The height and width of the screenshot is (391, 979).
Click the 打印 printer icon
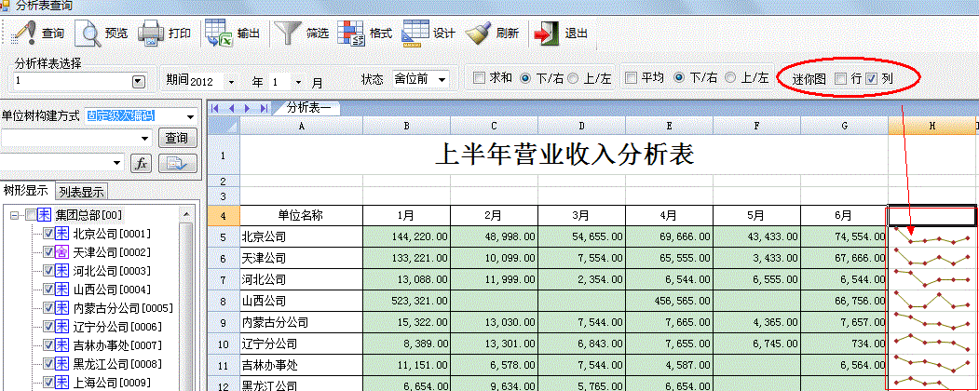click(151, 34)
